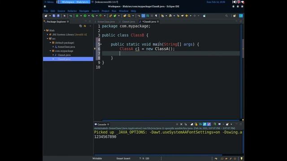The height and width of the screenshot is (161, 287).
Task: Toggle Show Whitespace Characters pilcrow icon
Action: (x=156, y=16)
